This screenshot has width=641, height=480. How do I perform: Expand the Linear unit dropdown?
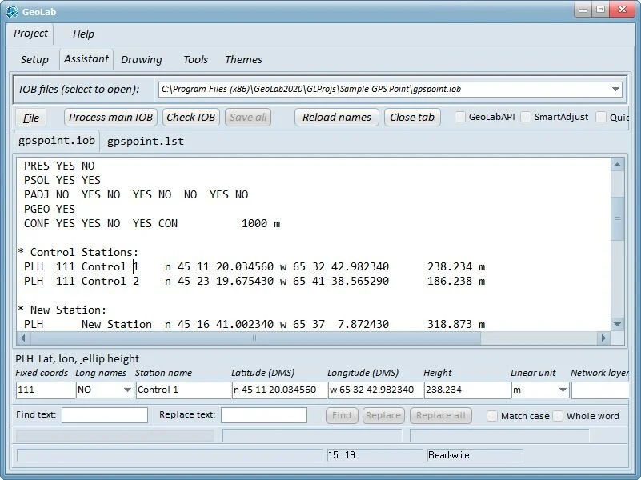(x=563, y=390)
